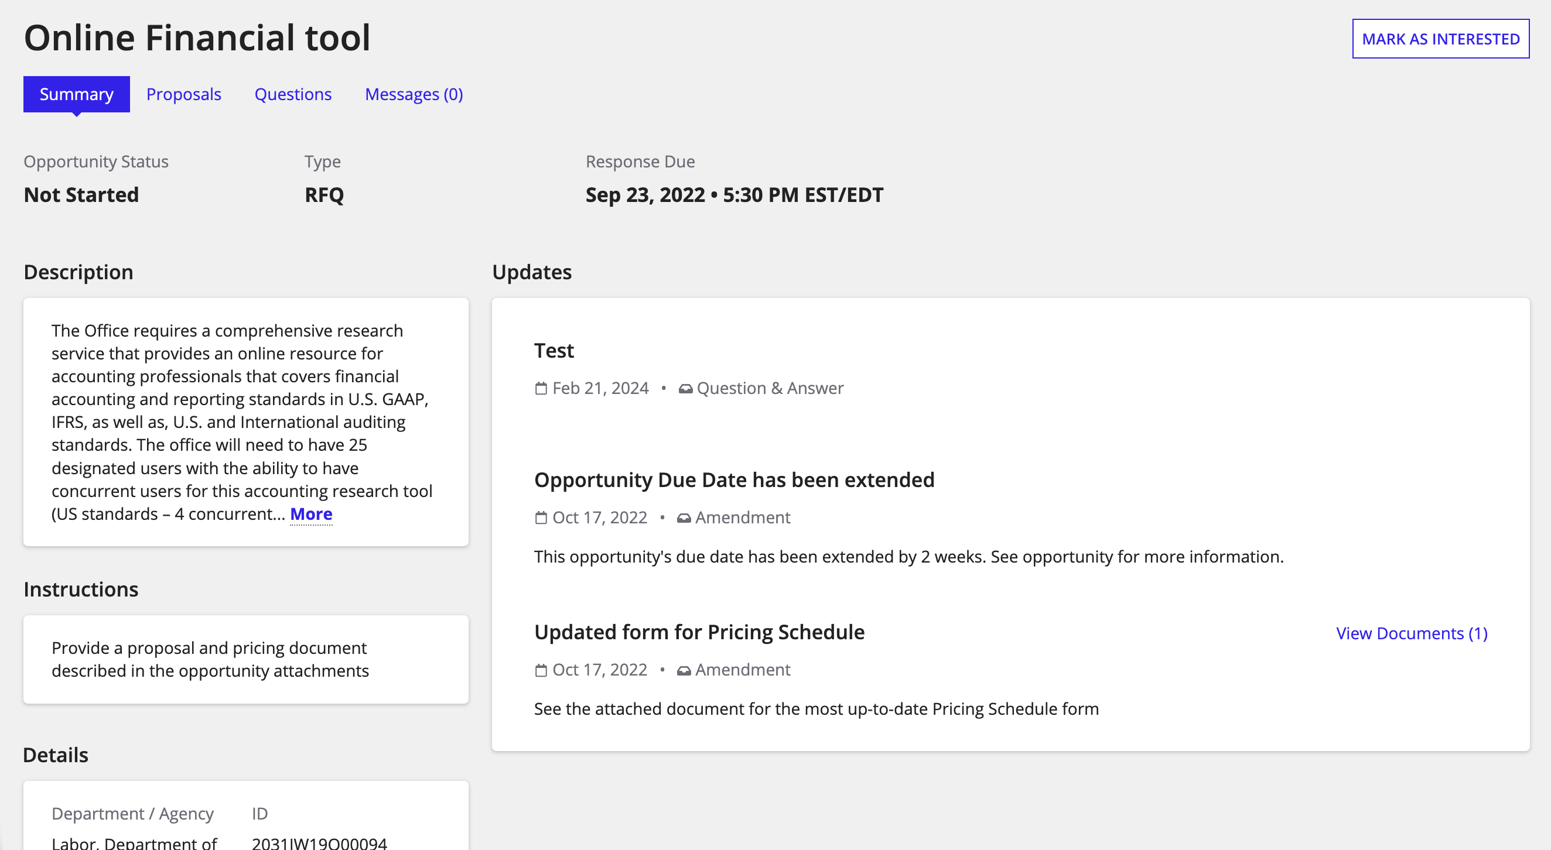Open View Documents (1) link

coord(1412,633)
